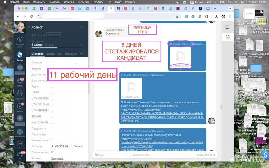Switch to the Telegram browser tab
The width and height of the screenshot is (269, 168).
coord(87,8)
